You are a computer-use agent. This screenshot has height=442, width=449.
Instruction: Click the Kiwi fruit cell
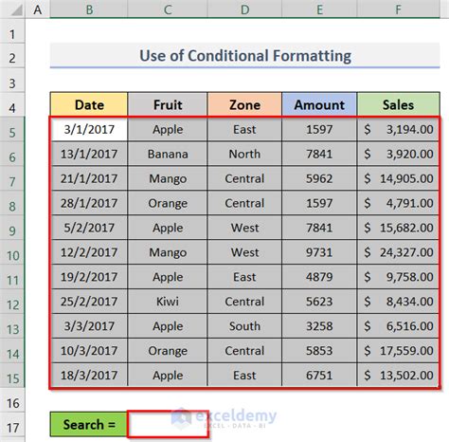click(168, 302)
